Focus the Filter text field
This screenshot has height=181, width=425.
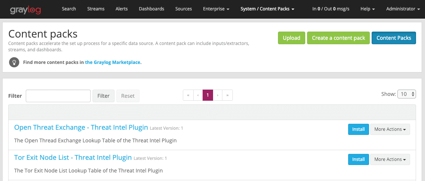coord(58,96)
